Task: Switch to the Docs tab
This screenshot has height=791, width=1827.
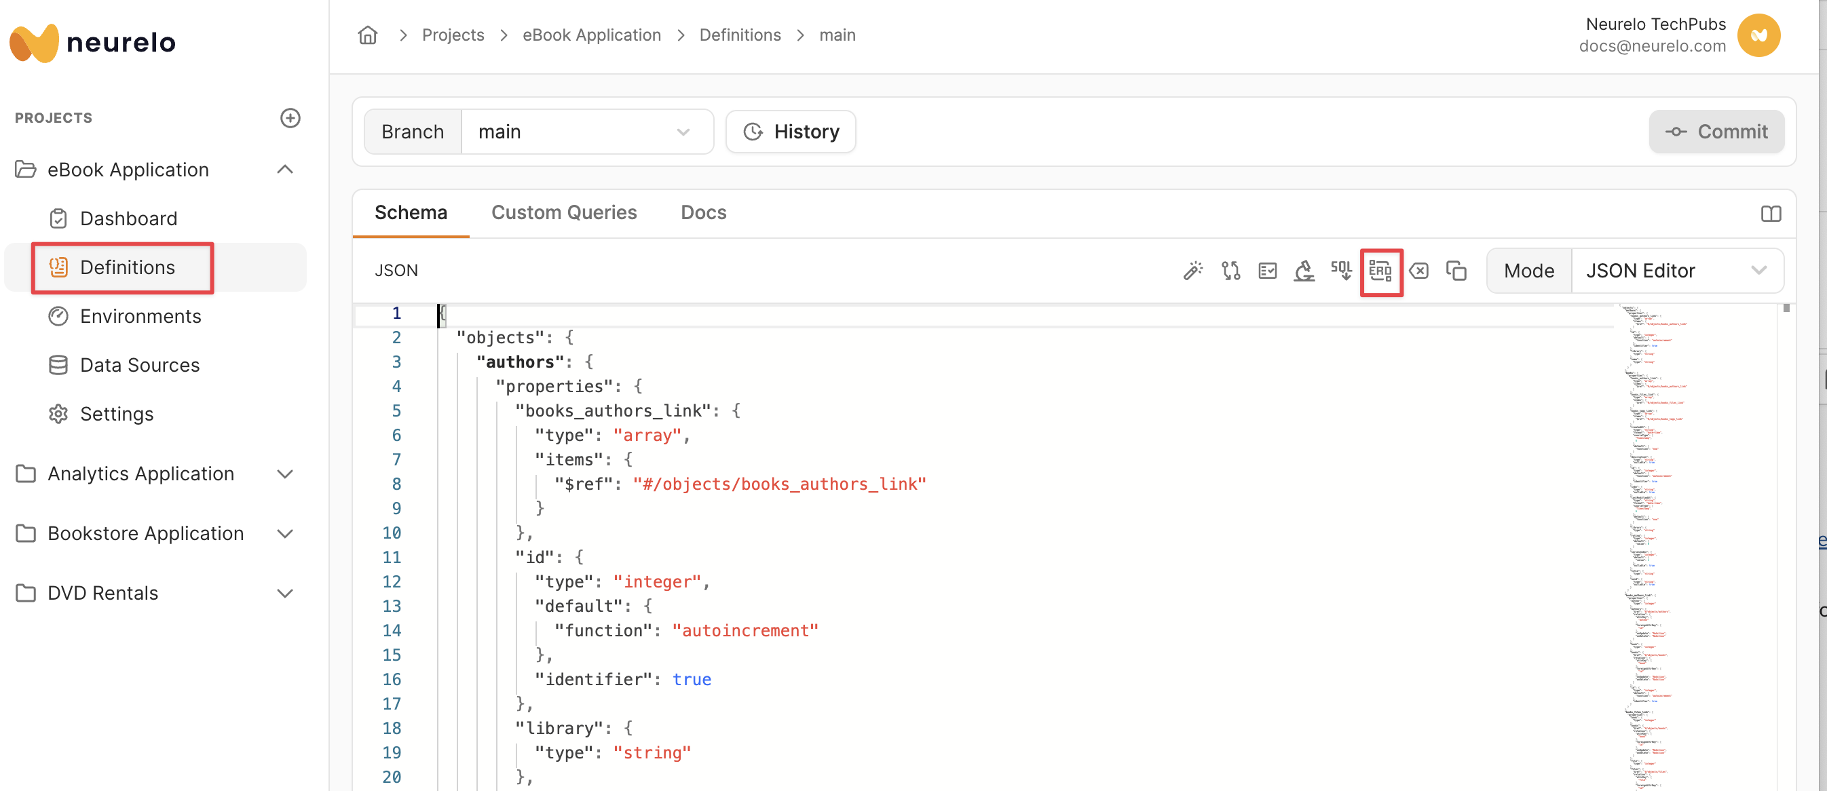Action: point(703,212)
